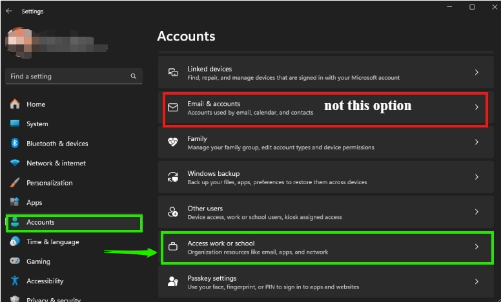Open Windows backup via its chevron
The image size is (501, 302).
coord(476,177)
